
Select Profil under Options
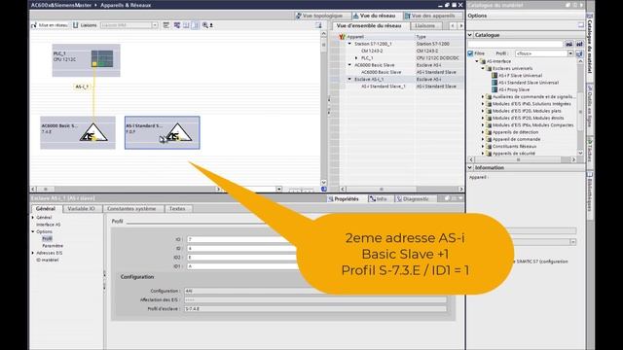(47, 238)
